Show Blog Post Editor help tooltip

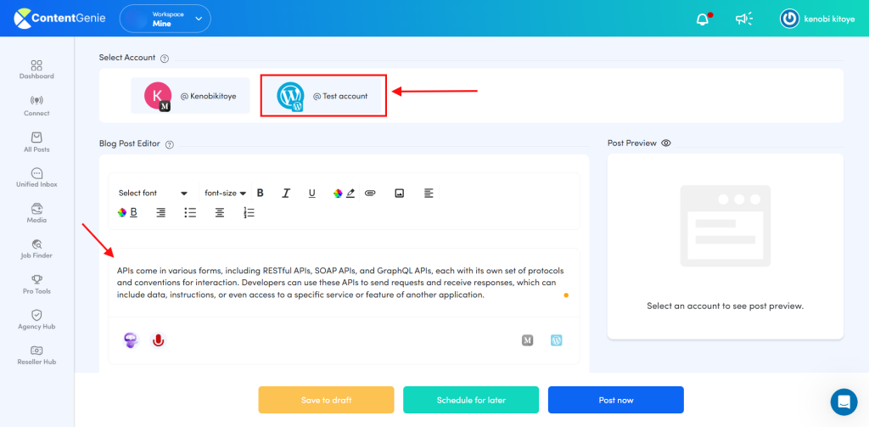(170, 144)
